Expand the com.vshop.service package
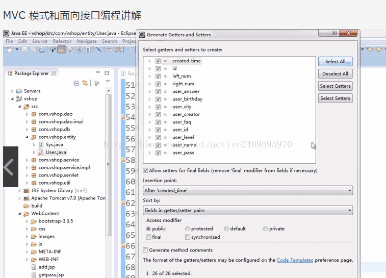Image resolution: width=386 pixels, height=278 pixels. [27, 160]
